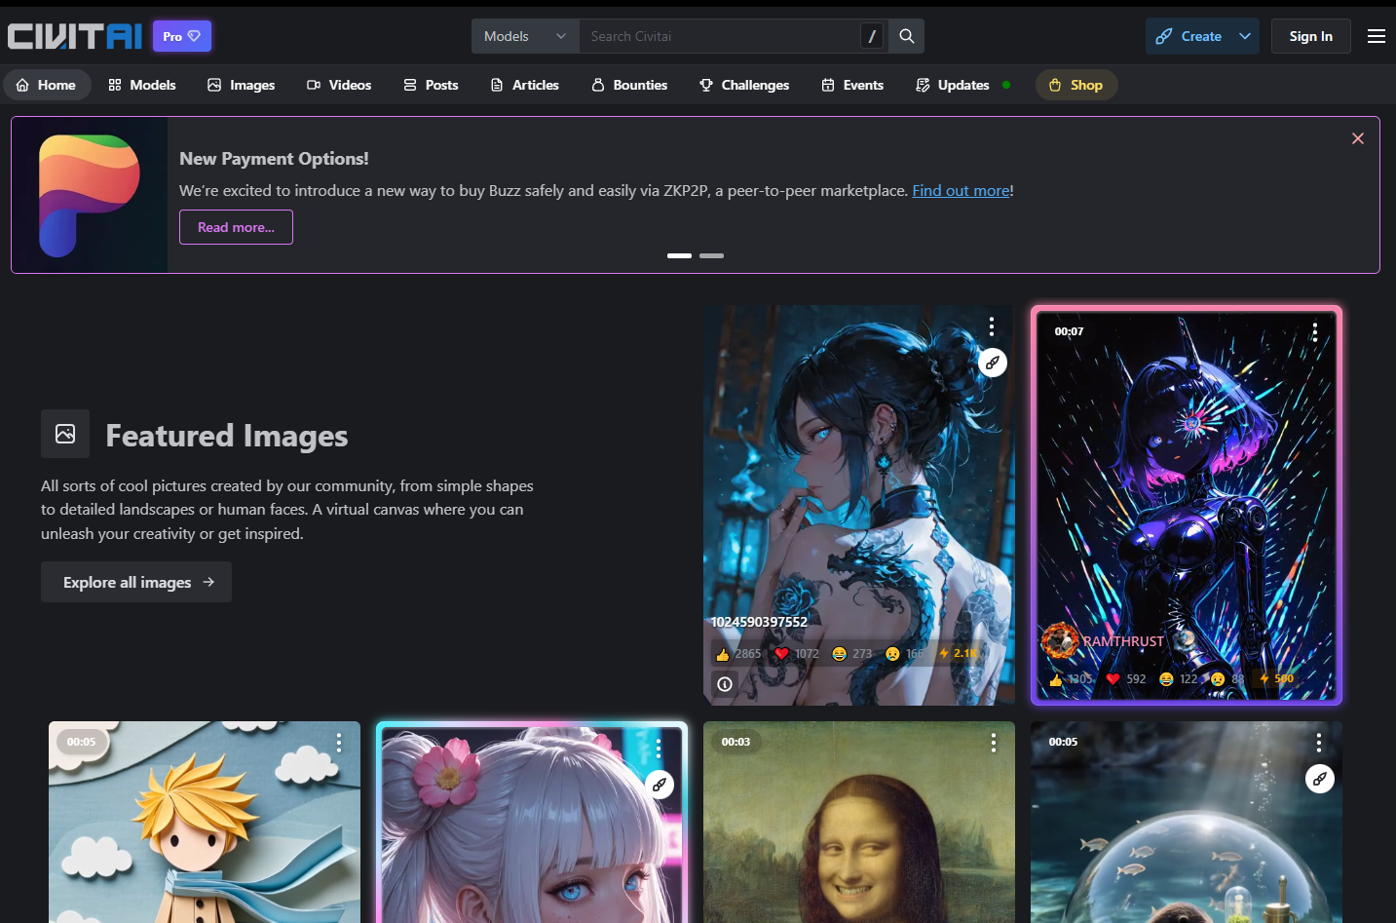Open the Articles tab

[525, 85]
